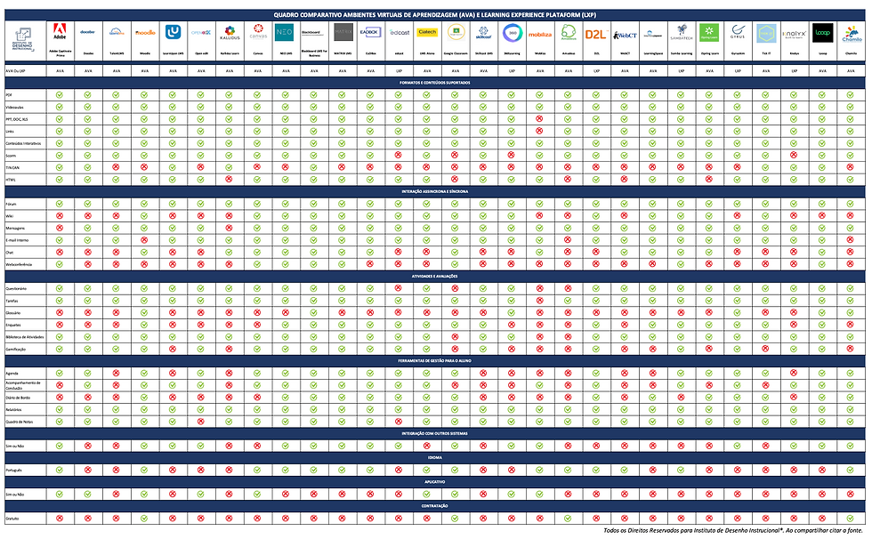Click the Webconferência row label
Image resolution: width=872 pixels, height=539 pixels.
pos(19,264)
